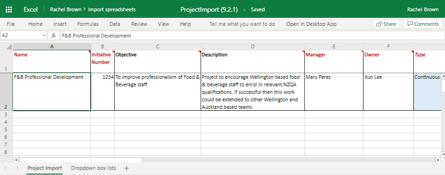Go to previous sheet arrow
Viewport: 445px width, 175px height.
coord(5,168)
